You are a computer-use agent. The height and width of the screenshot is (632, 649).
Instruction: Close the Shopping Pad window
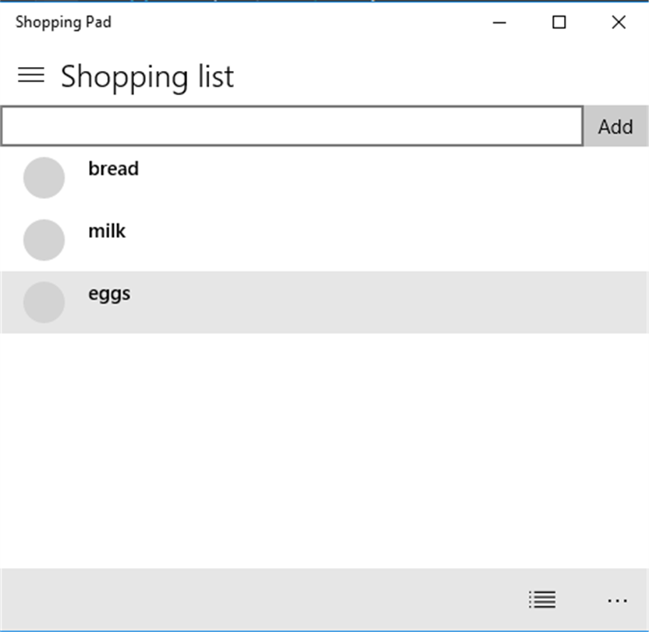(619, 23)
